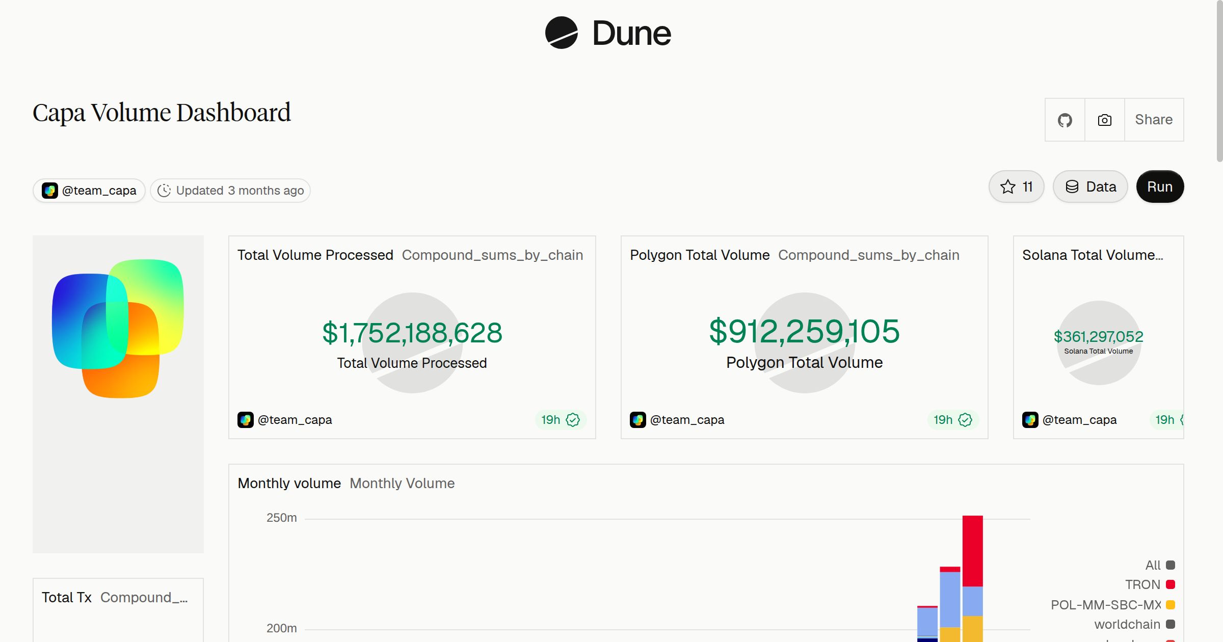Open the Monthly Volume query link

coord(402,483)
